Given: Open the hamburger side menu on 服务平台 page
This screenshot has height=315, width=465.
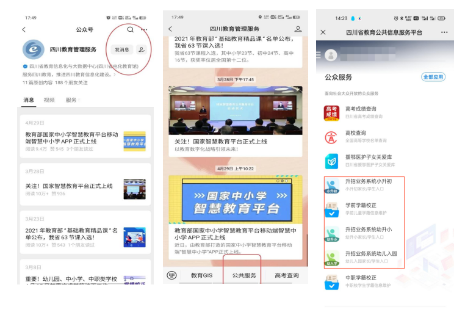Looking at the screenshot, I should pos(319,55).
